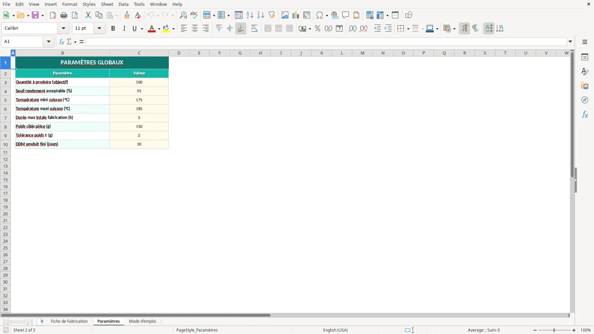Toggle bold formatting
This screenshot has height=334, width=594.
tap(113, 29)
